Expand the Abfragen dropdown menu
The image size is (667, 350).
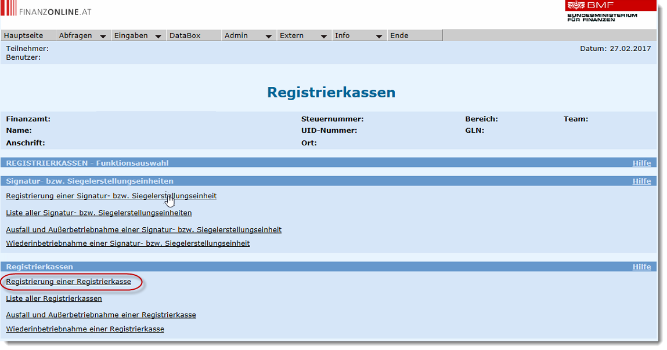point(82,35)
